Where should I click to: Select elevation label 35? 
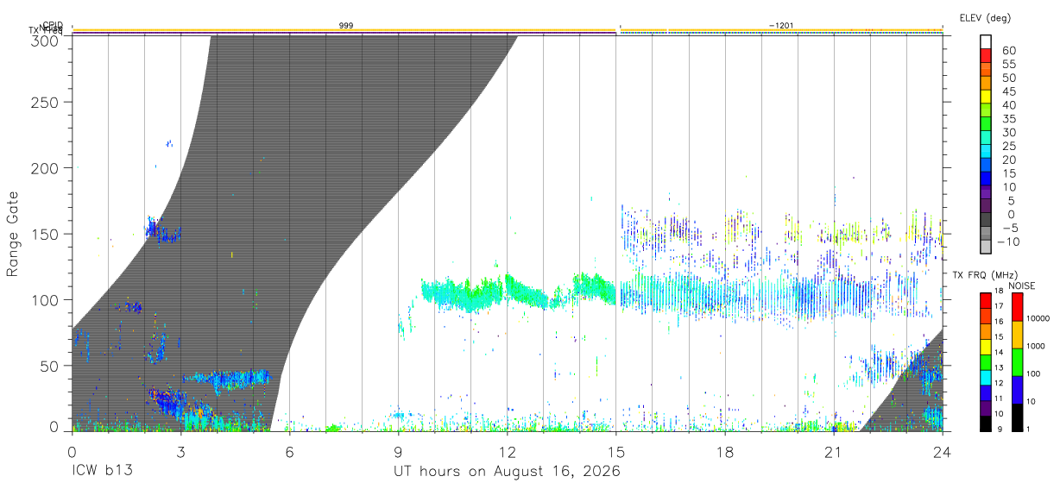1007,118
